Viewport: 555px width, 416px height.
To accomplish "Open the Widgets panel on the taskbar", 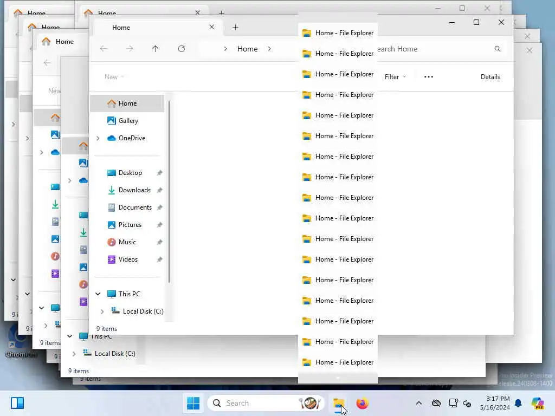I will pyautogui.click(x=17, y=403).
